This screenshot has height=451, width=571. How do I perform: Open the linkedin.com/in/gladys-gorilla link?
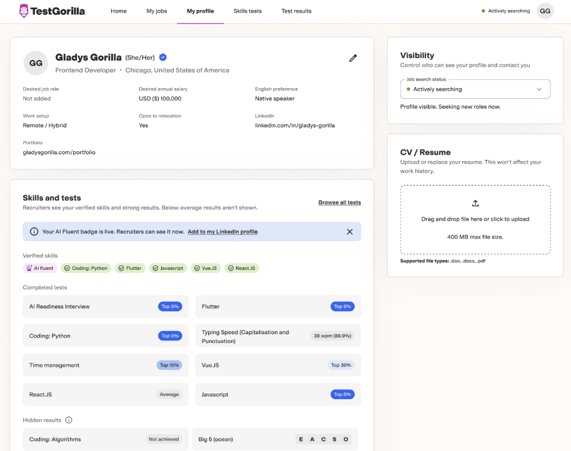coord(295,125)
